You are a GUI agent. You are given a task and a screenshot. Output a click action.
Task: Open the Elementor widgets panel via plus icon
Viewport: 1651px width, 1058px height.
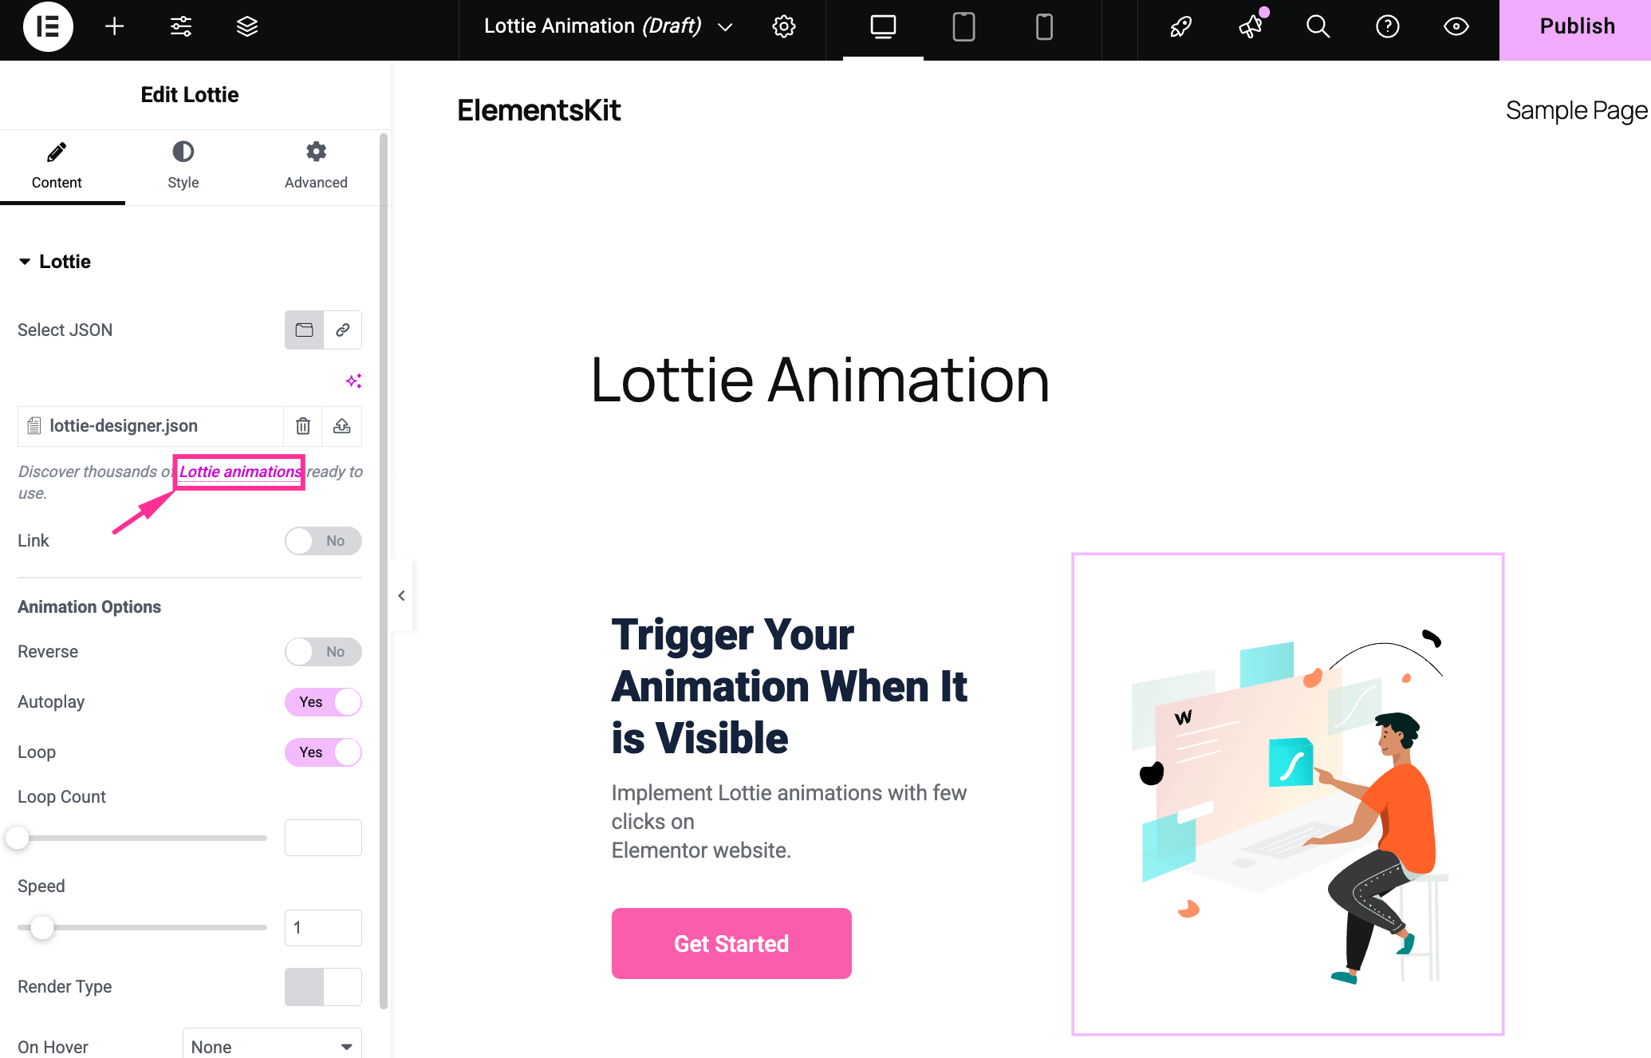114,26
